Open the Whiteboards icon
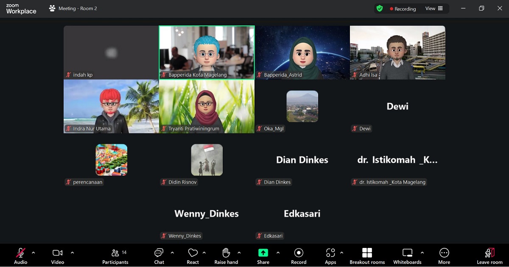The height and width of the screenshot is (267, 509). click(407, 253)
